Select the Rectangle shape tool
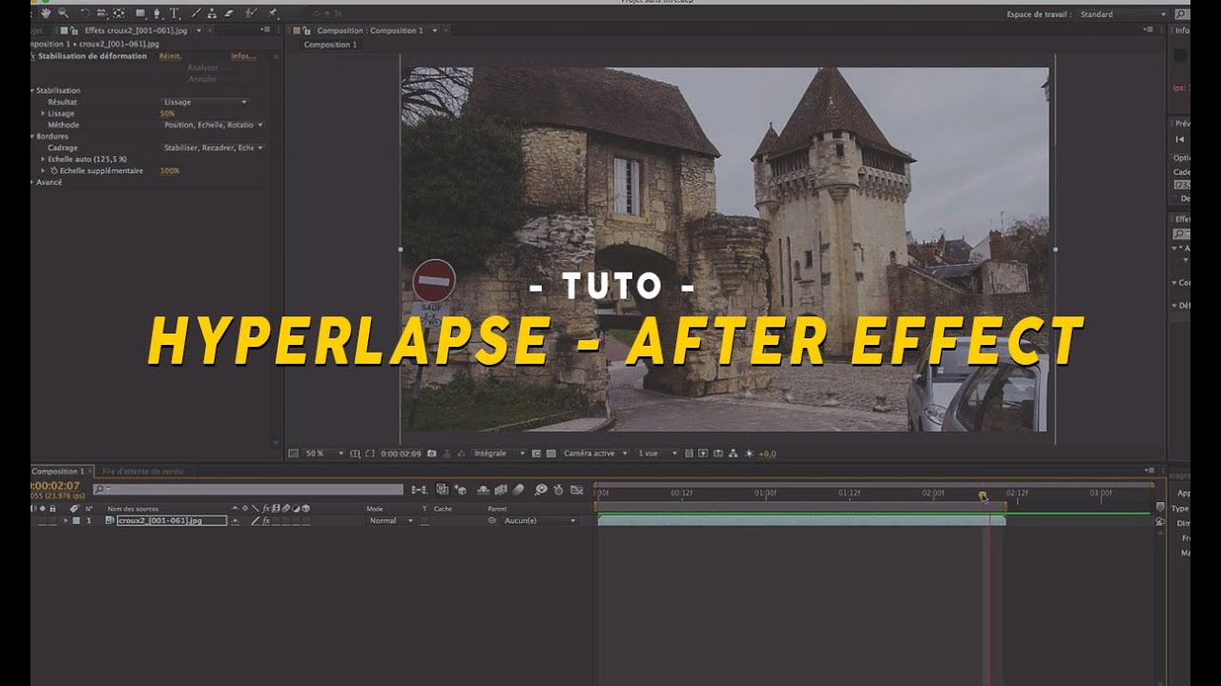Viewport: 1221px width, 686px height. (140, 13)
